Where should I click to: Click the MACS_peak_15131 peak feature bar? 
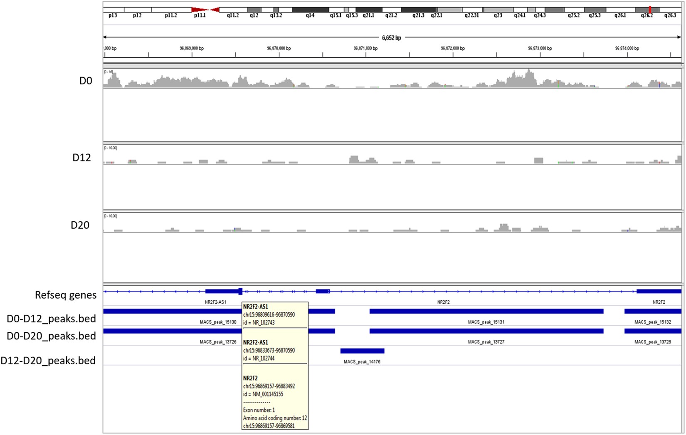(x=486, y=311)
